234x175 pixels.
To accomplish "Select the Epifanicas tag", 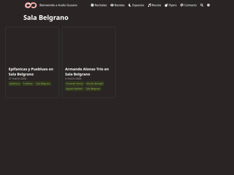I will pyautogui.click(x=15, y=84).
